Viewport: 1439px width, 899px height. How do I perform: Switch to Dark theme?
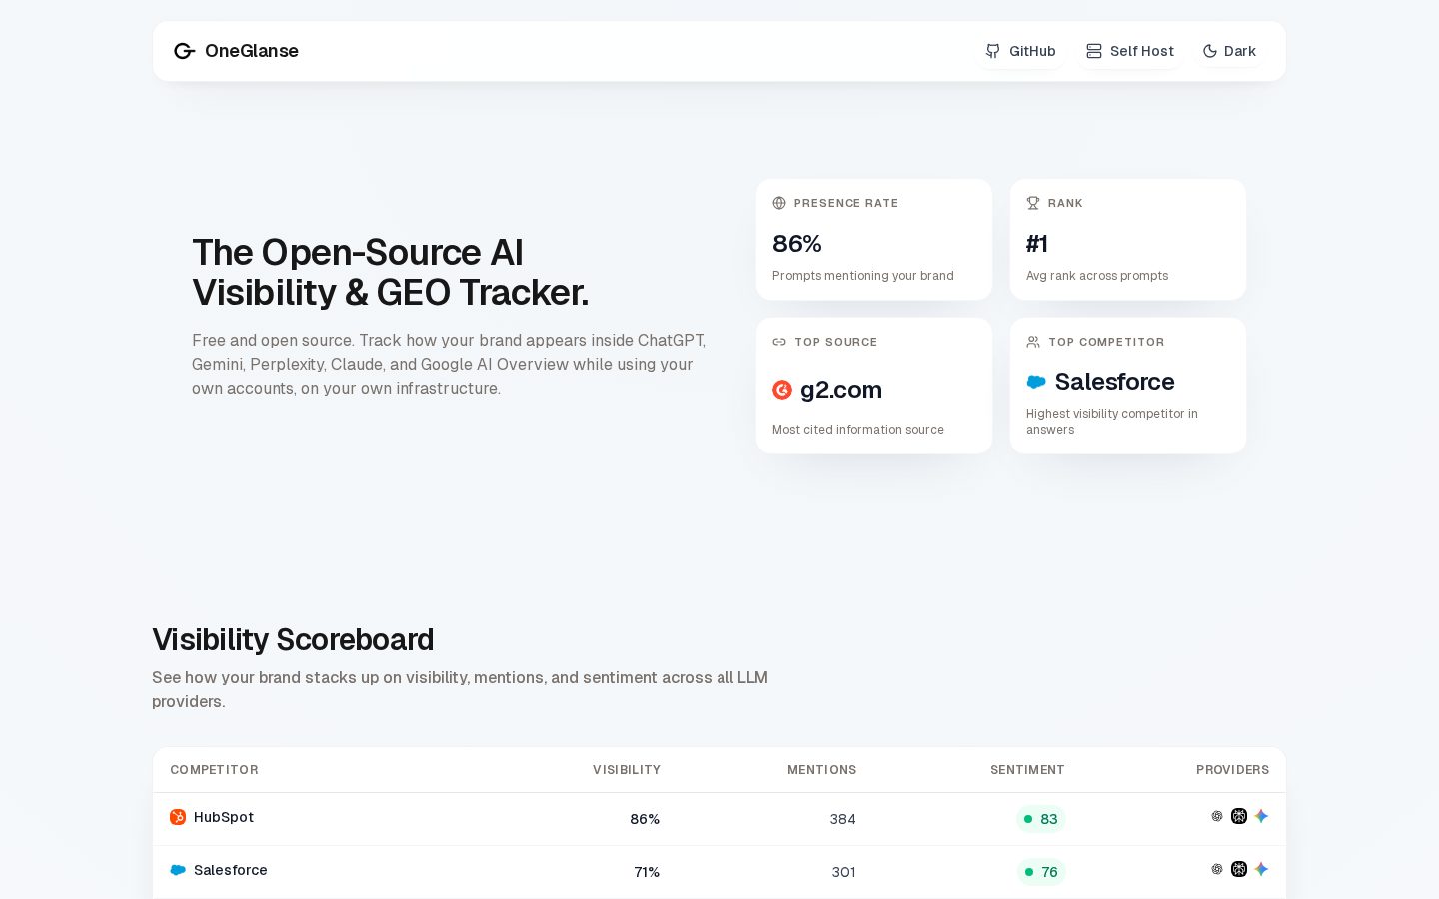[1229, 51]
